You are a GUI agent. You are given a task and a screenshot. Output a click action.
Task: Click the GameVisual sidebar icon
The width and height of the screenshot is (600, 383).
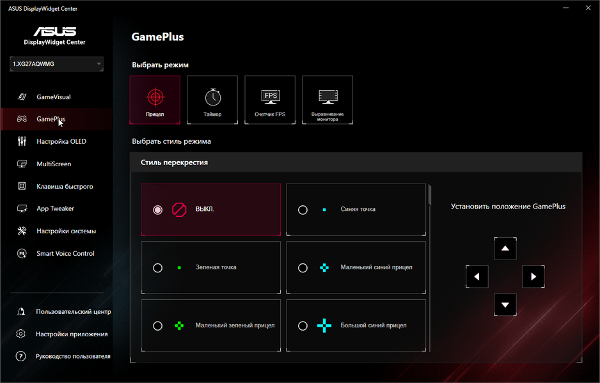pos(22,97)
